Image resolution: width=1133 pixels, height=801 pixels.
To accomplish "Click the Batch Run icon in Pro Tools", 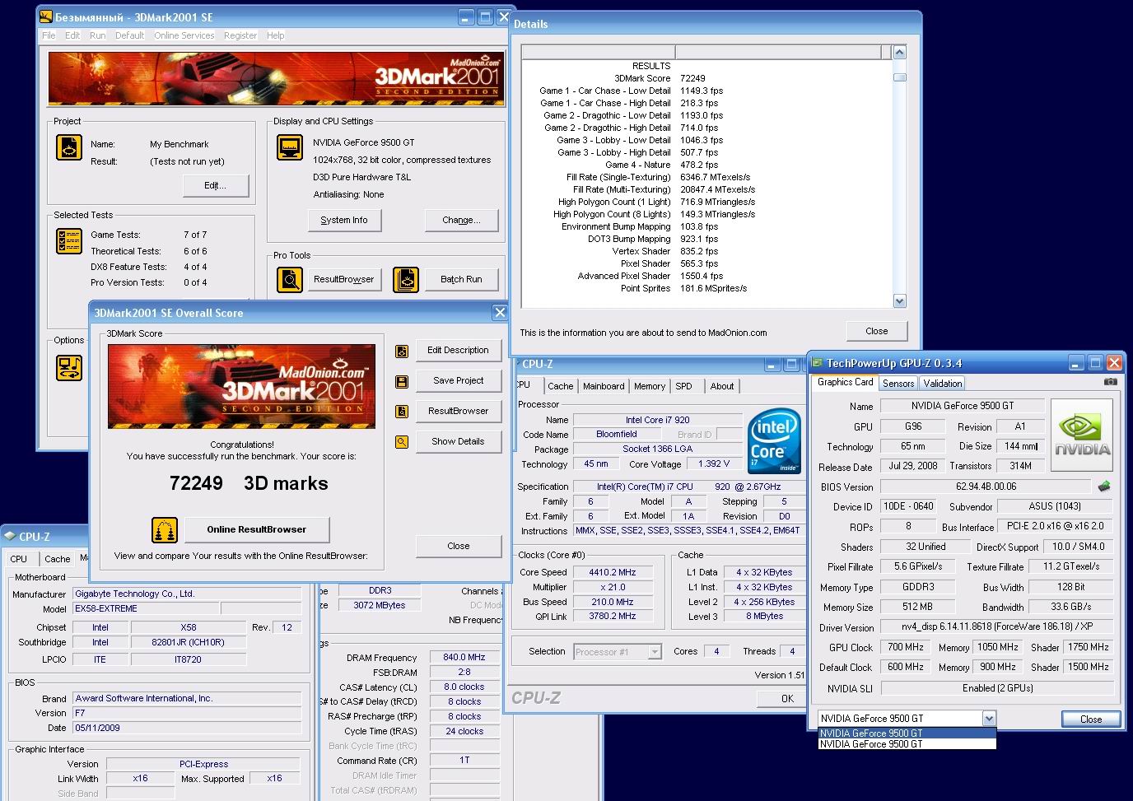I will (x=406, y=280).
